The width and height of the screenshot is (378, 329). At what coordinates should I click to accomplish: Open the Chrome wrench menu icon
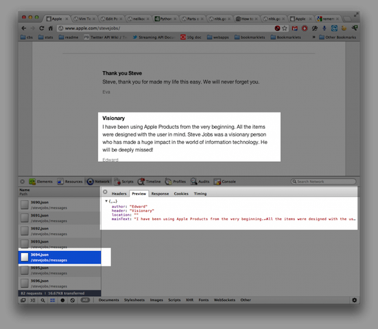click(x=354, y=28)
